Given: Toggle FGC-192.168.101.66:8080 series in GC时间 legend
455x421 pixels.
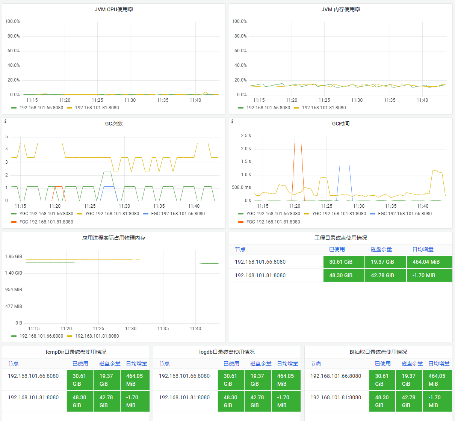Looking at the screenshot, I should click(x=405, y=214).
